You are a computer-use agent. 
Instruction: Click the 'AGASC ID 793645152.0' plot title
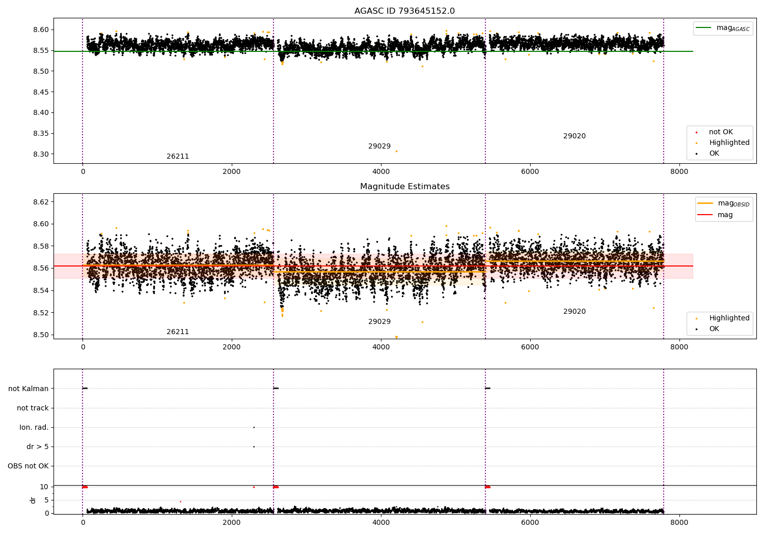404,11
